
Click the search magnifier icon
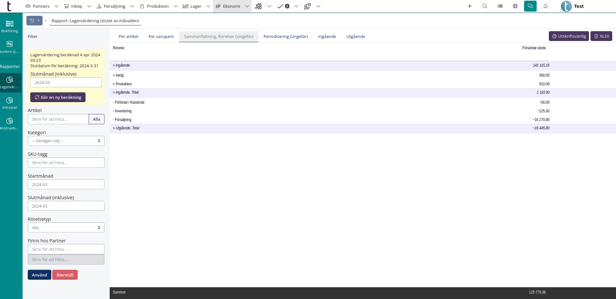485,6
